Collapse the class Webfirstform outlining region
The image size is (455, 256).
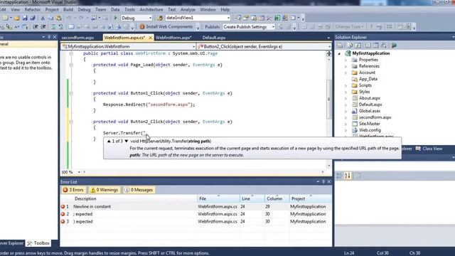(x=71, y=54)
